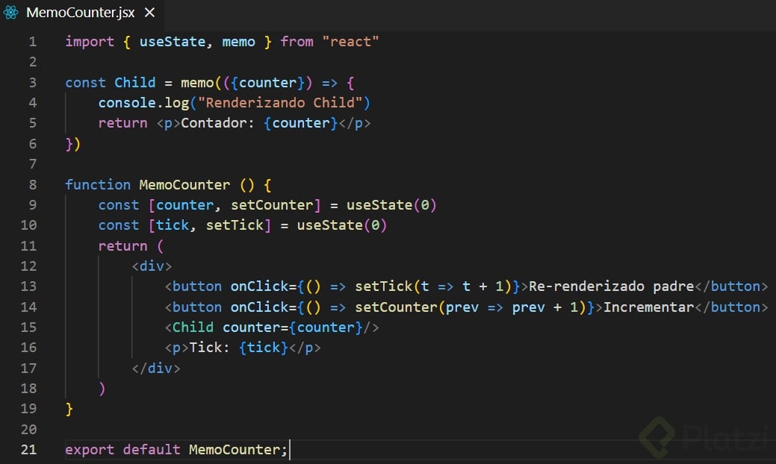Click 'setTick' call on line 13
Screen dimensions: 776x464
[384, 286]
